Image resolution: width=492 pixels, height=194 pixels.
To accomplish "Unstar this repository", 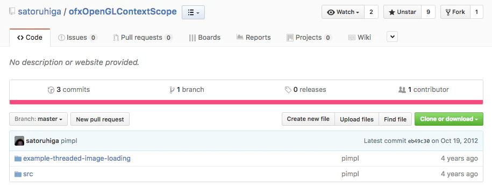I will 402,12.
